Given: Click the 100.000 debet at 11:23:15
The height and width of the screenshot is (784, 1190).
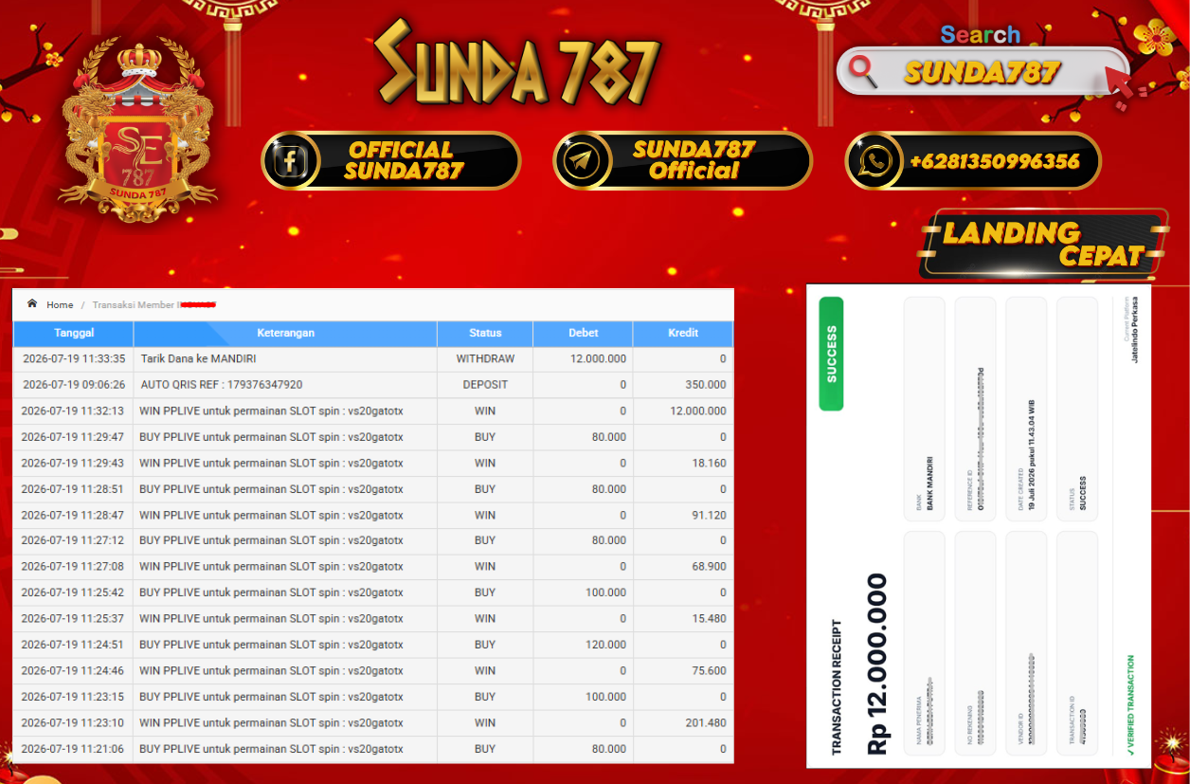Looking at the screenshot, I should [x=605, y=697].
